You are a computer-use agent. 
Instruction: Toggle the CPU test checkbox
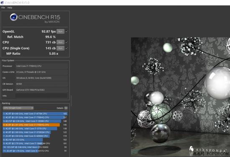[67, 42]
